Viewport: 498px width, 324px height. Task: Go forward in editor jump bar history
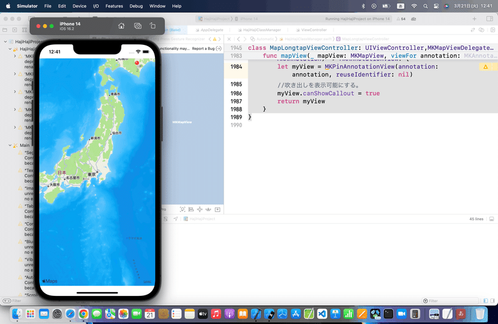[x=245, y=39]
